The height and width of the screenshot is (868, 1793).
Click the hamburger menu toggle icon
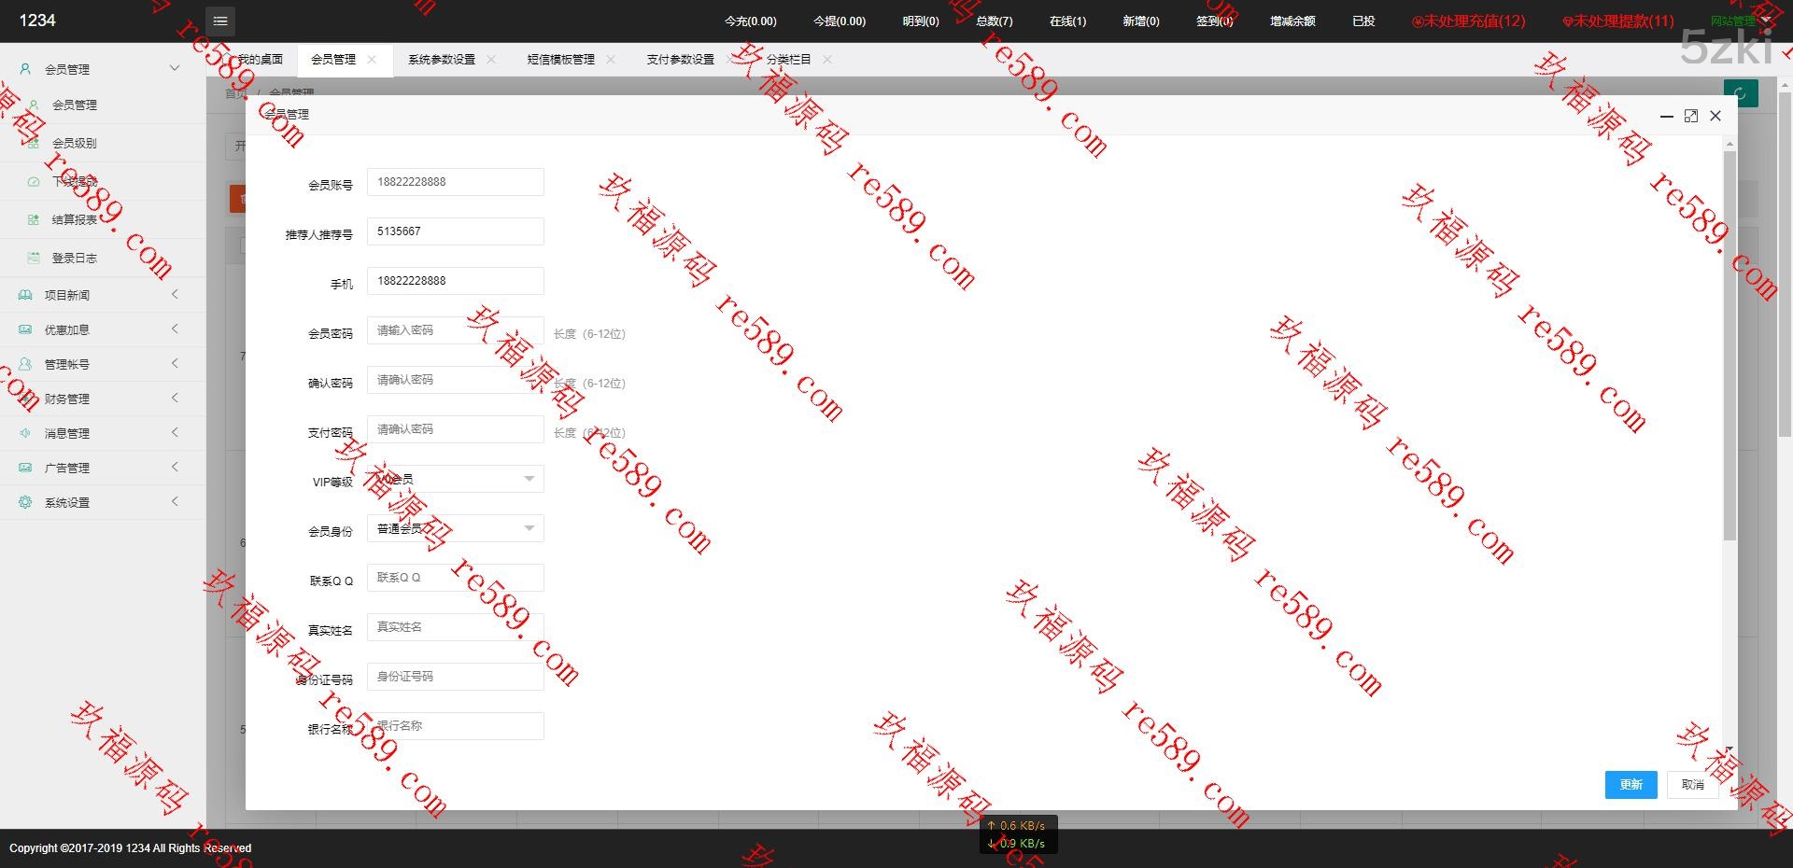click(219, 21)
